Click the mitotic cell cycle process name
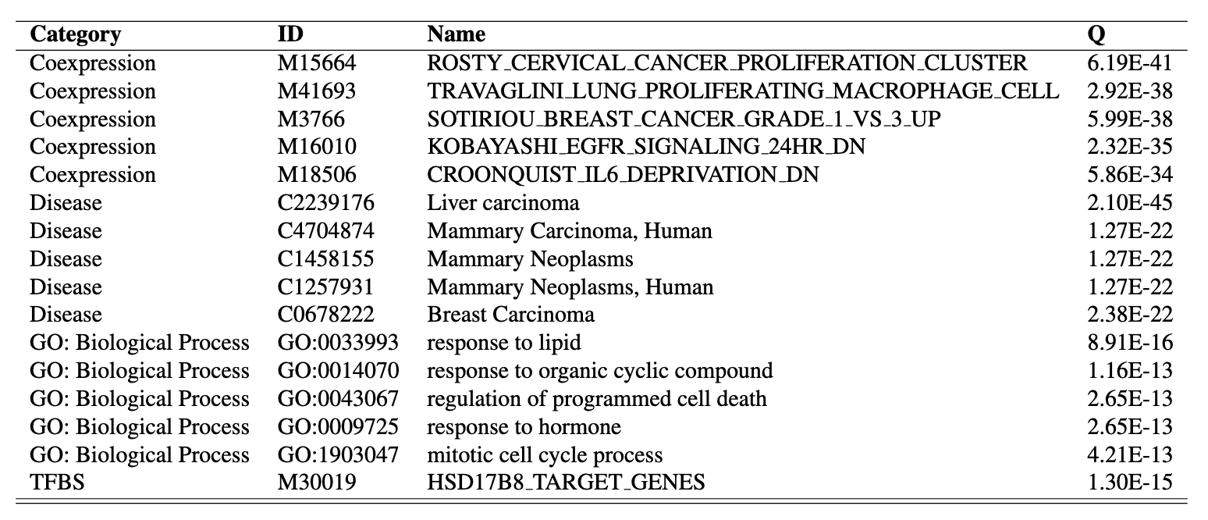The width and height of the screenshot is (1208, 520). coord(544,455)
